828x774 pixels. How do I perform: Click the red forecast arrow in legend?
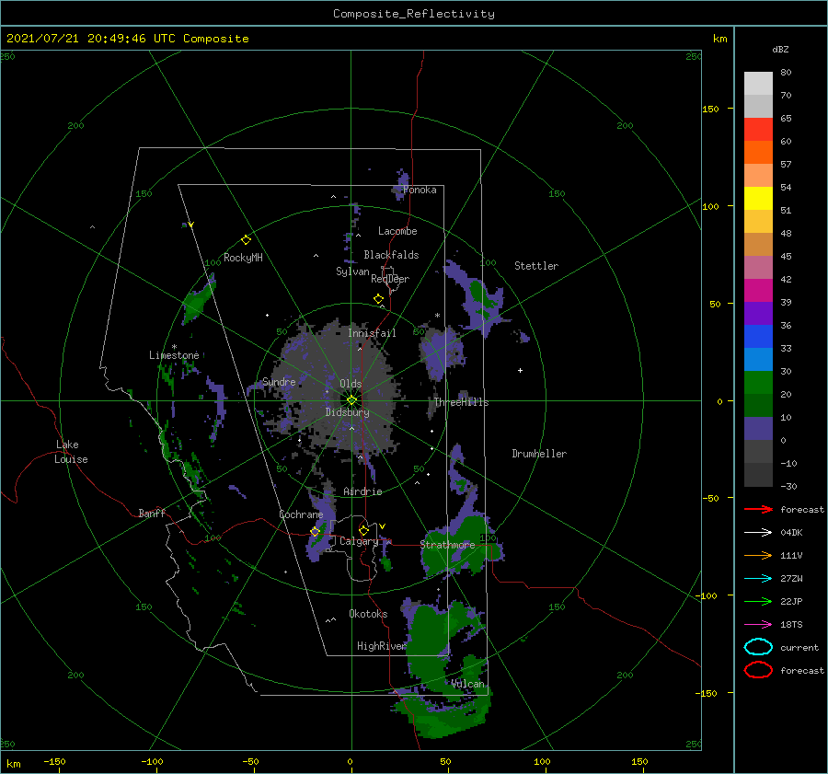click(x=758, y=509)
